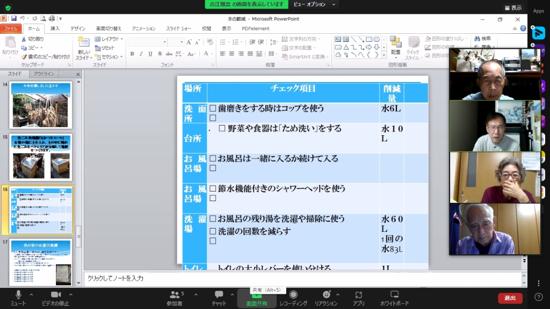Stop video with ビデオの停止 button
The image size is (550, 309).
55,298
